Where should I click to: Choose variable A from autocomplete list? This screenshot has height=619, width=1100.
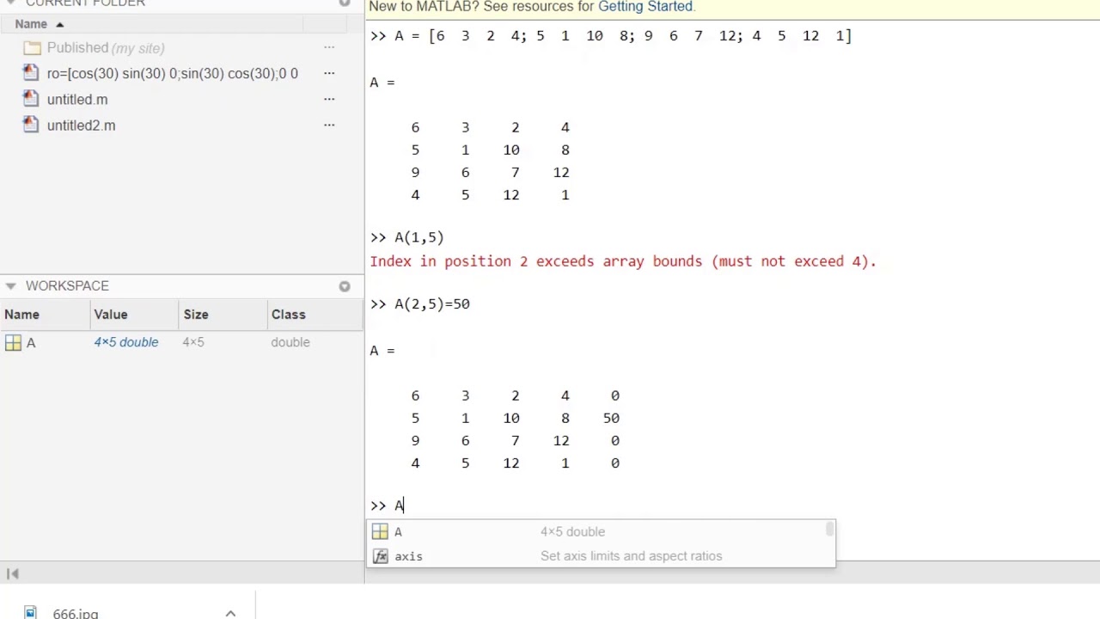pyautogui.click(x=600, y=531)
